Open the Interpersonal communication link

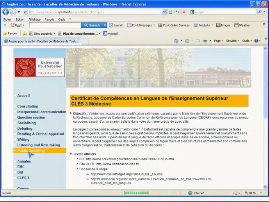coord(42,112)
